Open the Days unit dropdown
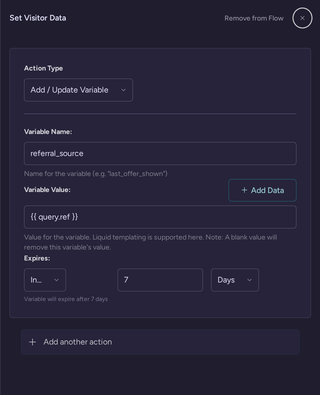This screenshot has width=320, height=395. (235, 280)
